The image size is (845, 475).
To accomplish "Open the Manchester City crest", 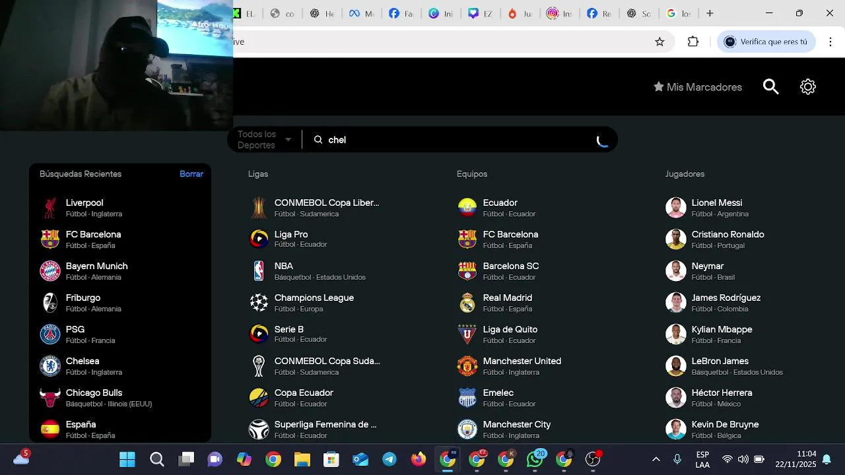I will coord(467,429).
